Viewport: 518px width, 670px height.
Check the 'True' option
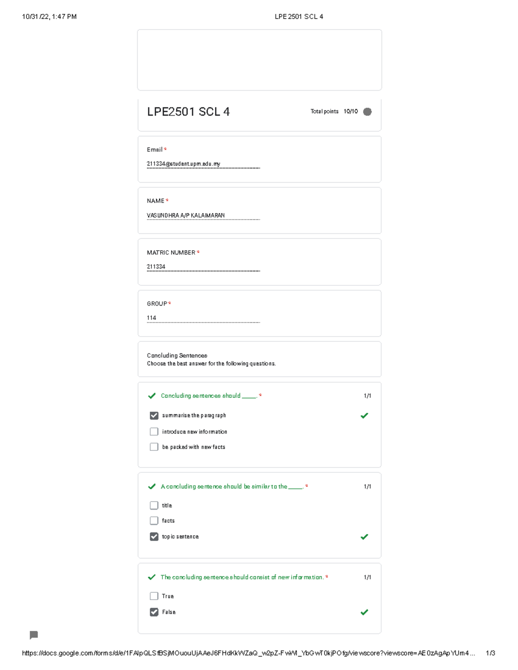[x=154, y=596]
